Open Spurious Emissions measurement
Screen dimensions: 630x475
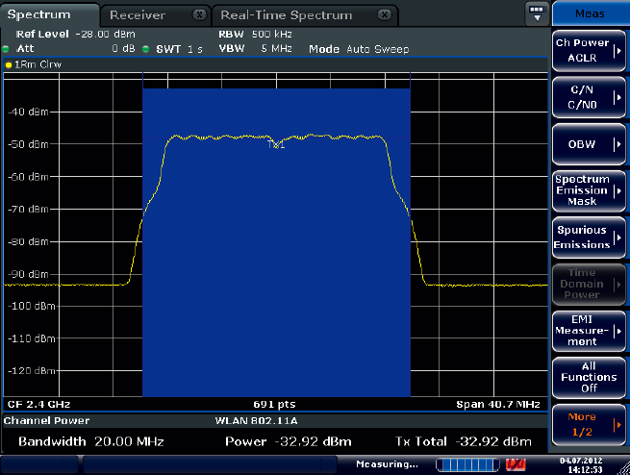589,237
